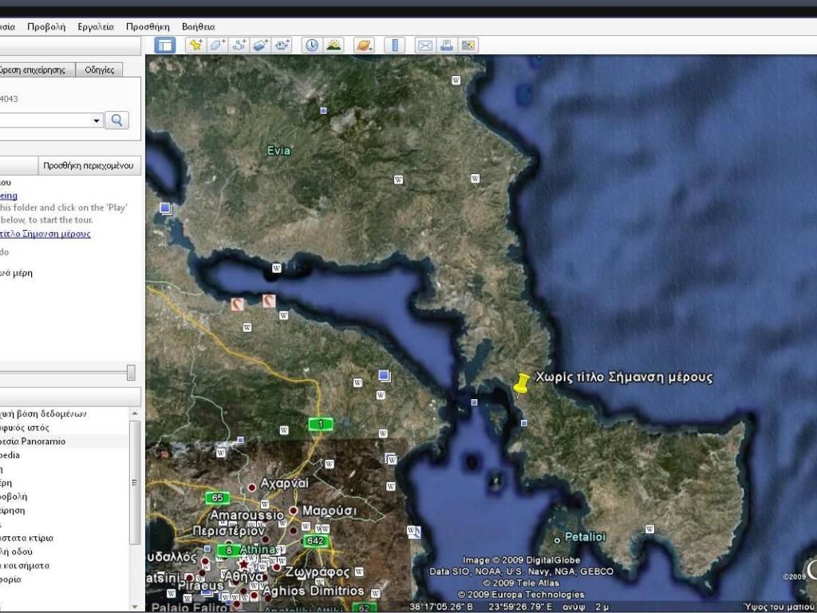
Task: Show historical imagery with the clock icon
Action: click(x=311, y=45)
